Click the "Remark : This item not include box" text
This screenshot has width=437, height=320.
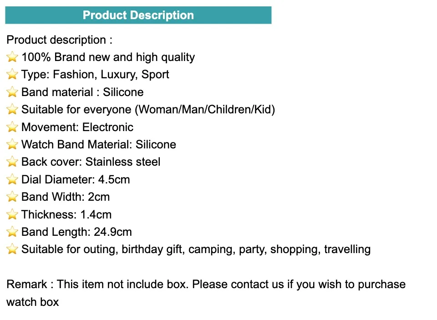point(97,284)
